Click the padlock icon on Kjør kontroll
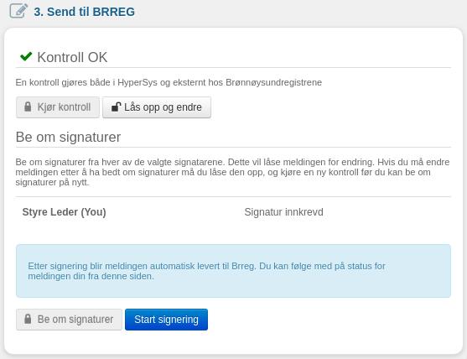Screen dimensions: 467x359 point(28,107)
